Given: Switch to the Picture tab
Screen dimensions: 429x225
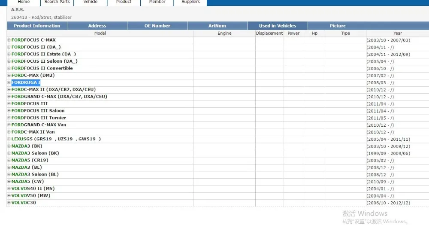Looking at the screenshot, I should click(x=338, y=26).
